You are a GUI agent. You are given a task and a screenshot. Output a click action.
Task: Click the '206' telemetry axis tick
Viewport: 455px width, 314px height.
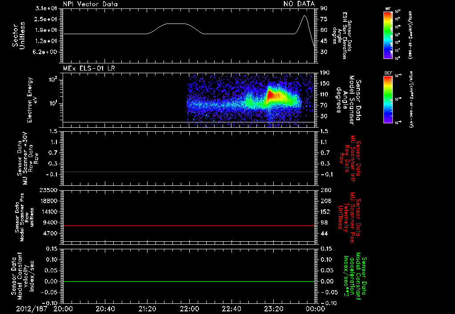point(326,201)
